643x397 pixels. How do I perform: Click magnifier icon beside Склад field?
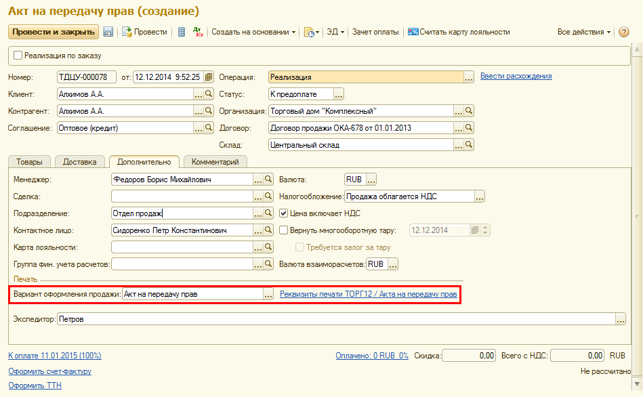click(468, 145)
